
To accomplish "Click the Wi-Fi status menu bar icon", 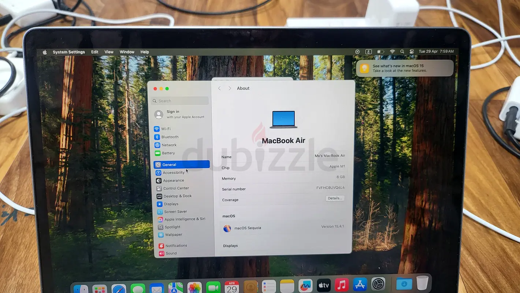I will click(x=392, y=52).
